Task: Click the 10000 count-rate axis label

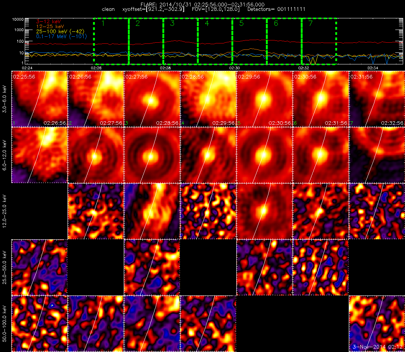Action: click(x=19, y=19)
